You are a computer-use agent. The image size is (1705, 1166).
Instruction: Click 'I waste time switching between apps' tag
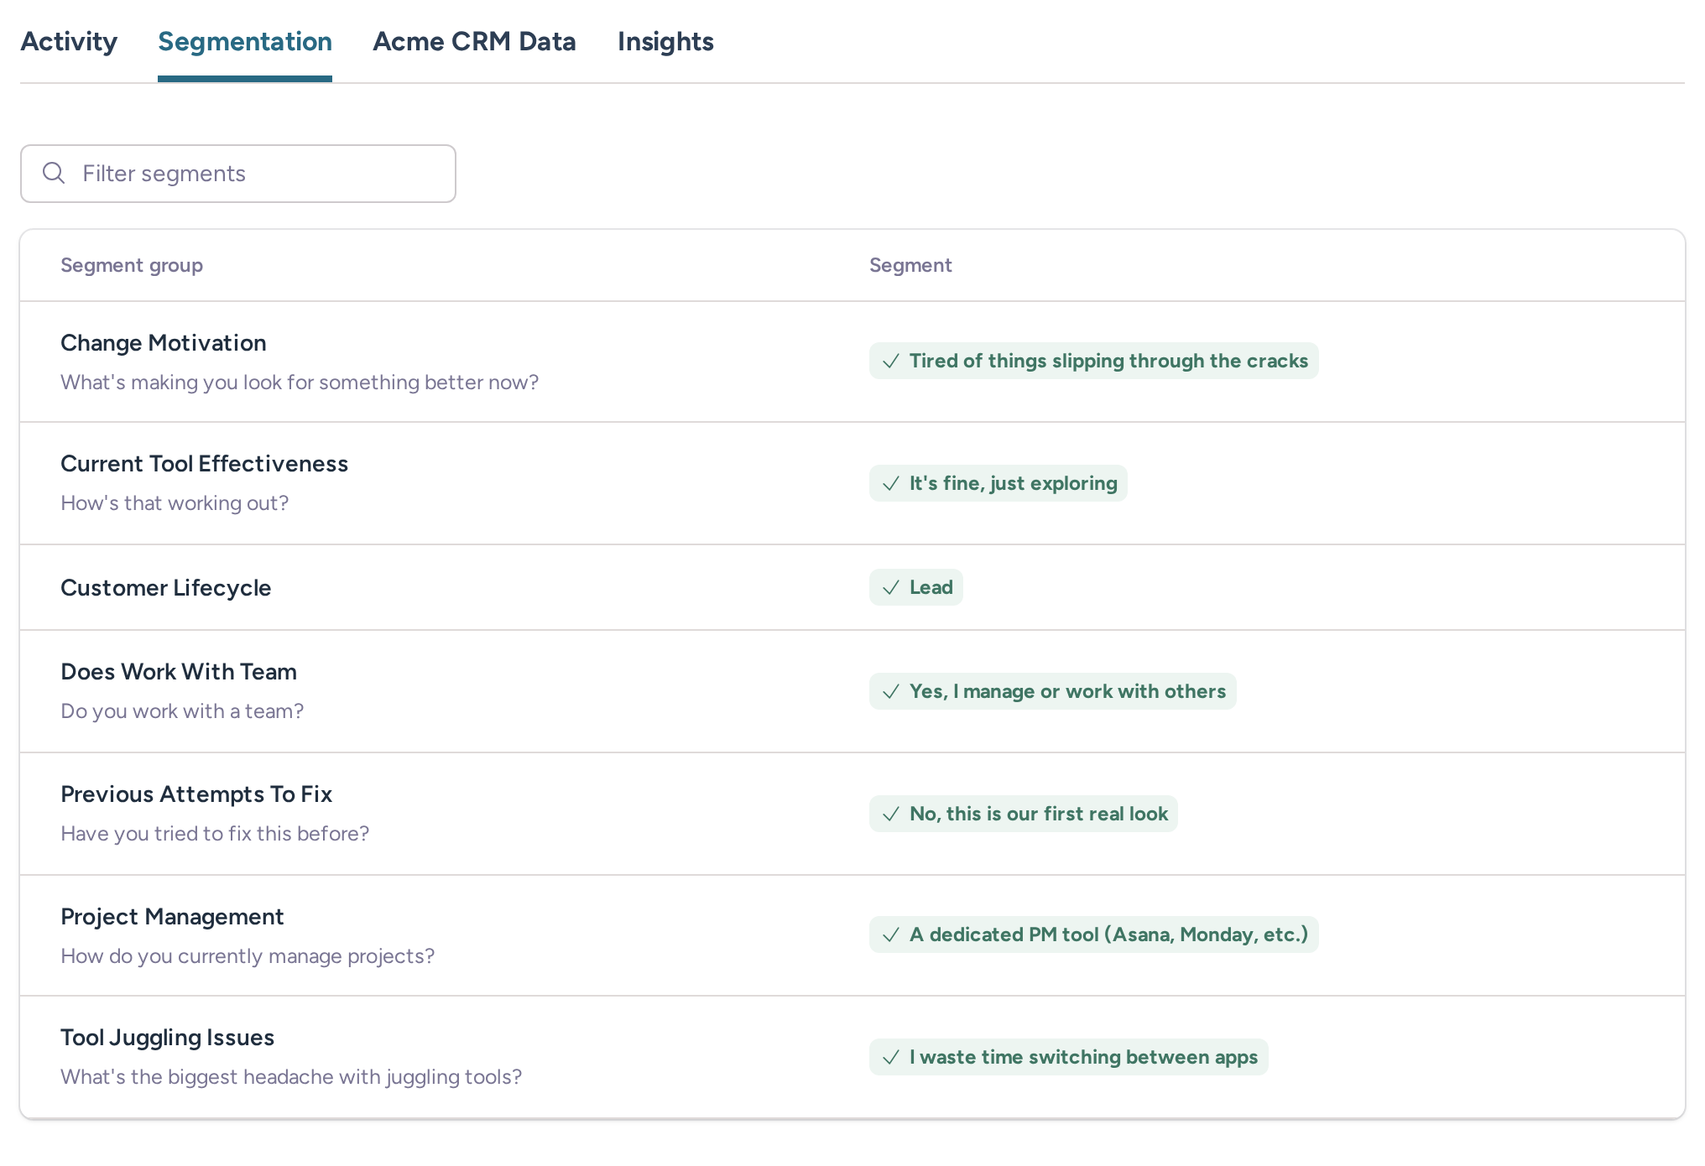click(1069, 1057)
